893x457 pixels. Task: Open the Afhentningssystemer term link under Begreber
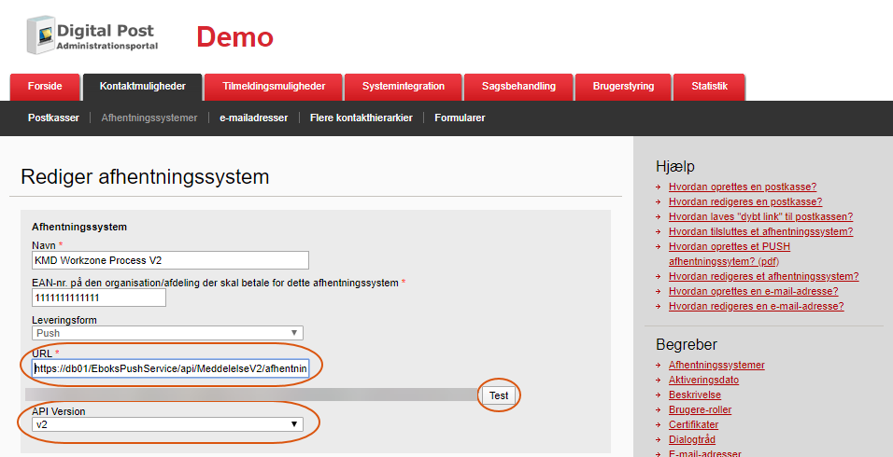point(716,365)
